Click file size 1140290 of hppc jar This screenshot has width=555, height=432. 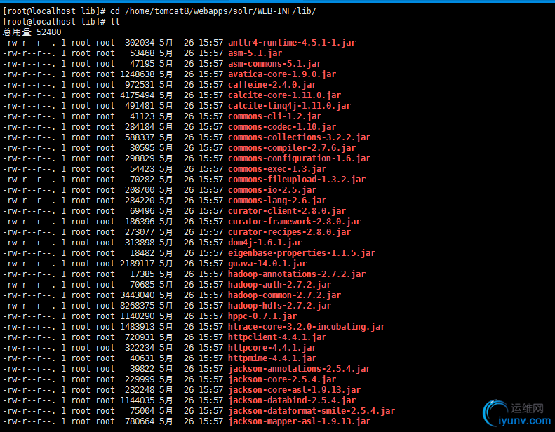(138, 317)
